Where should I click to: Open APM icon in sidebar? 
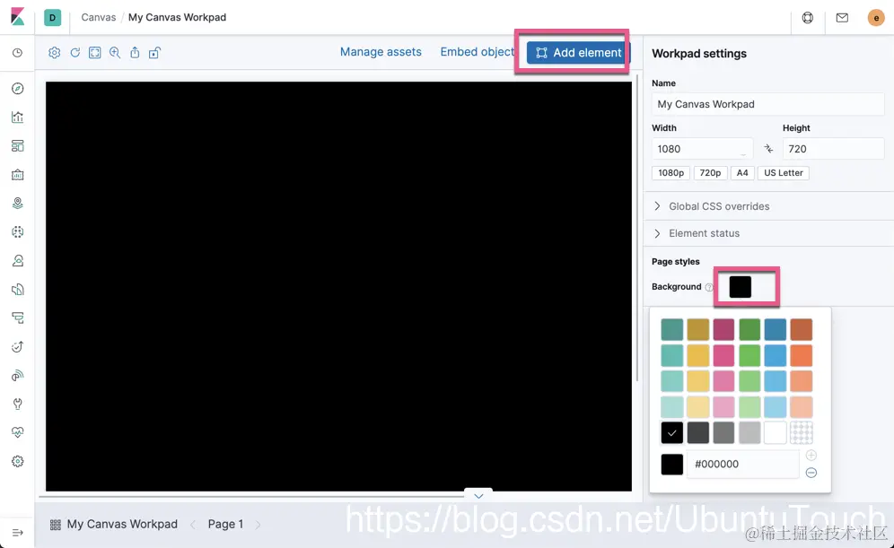click(x=18, y=317)
